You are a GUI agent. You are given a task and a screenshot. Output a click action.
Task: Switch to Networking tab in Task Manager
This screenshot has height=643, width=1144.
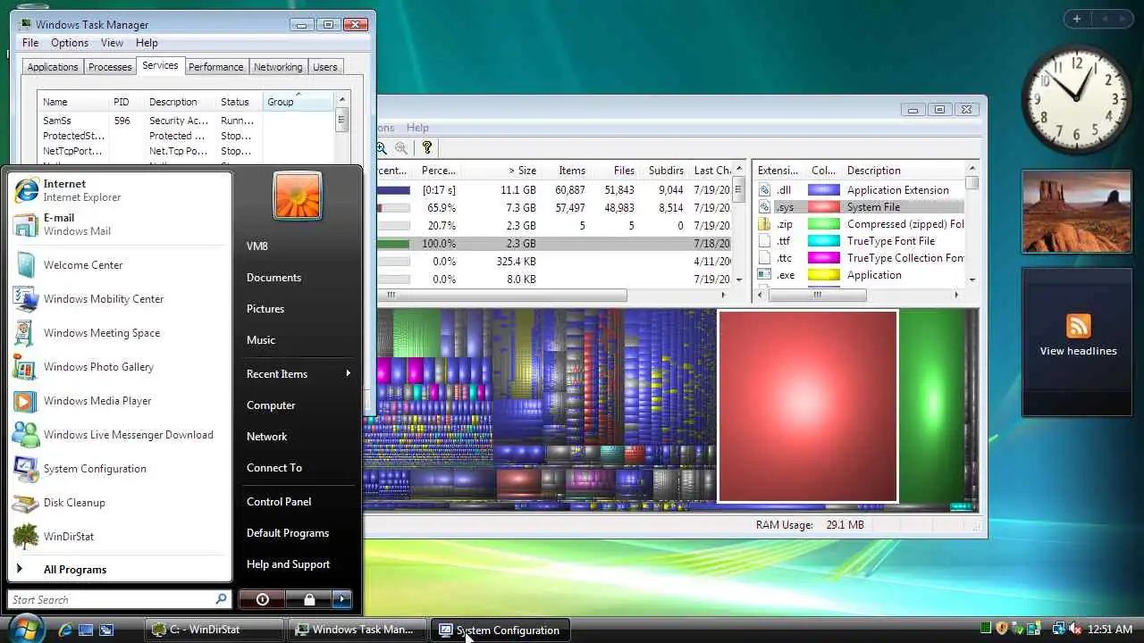pos(278,67)
